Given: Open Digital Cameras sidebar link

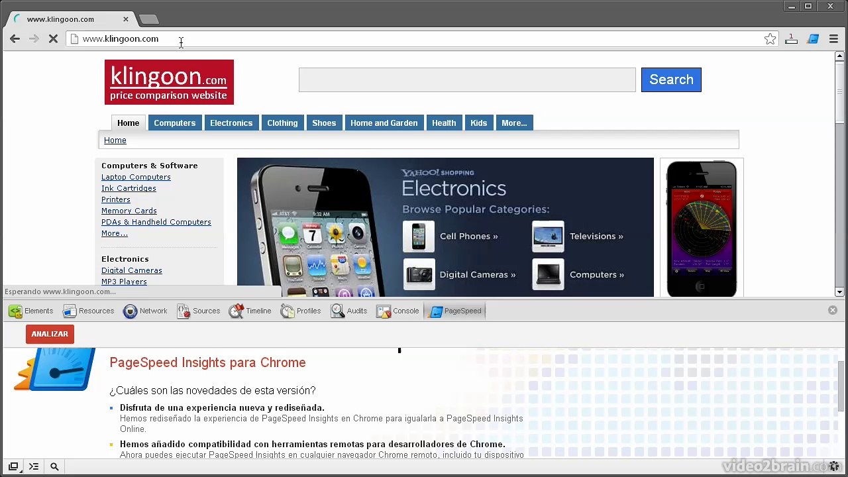Looking at the screenshot, I should tap(132, 270).
